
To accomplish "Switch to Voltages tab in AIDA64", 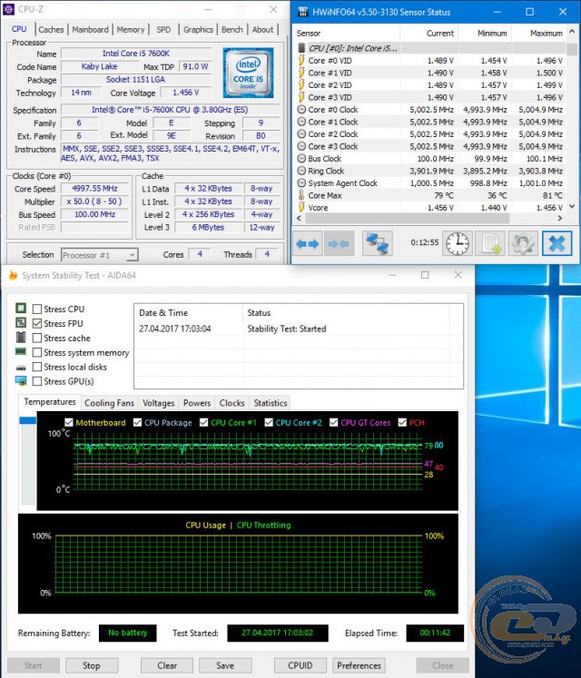I will pos(158,403).
